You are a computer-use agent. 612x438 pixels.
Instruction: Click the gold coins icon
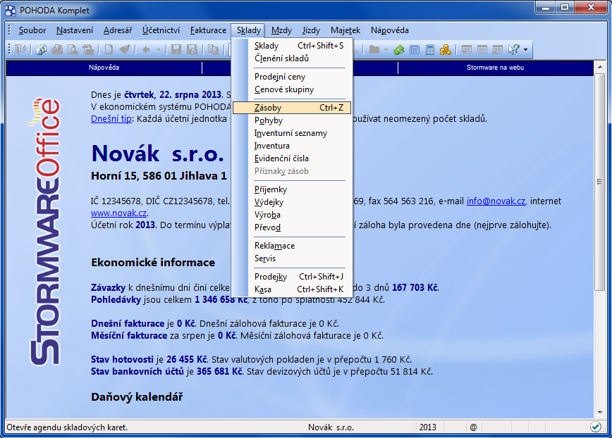(446, 49)
